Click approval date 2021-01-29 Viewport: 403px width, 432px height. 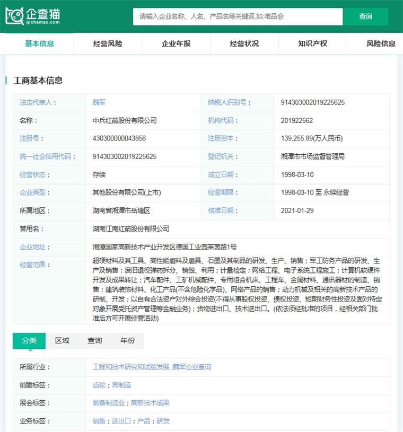[x=297, y=210]
